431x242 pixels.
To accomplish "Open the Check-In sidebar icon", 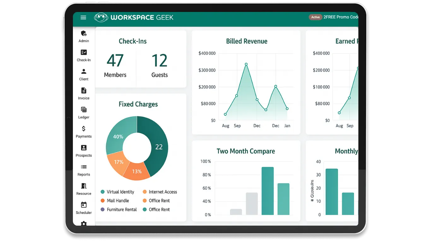I will pos(84,53).
